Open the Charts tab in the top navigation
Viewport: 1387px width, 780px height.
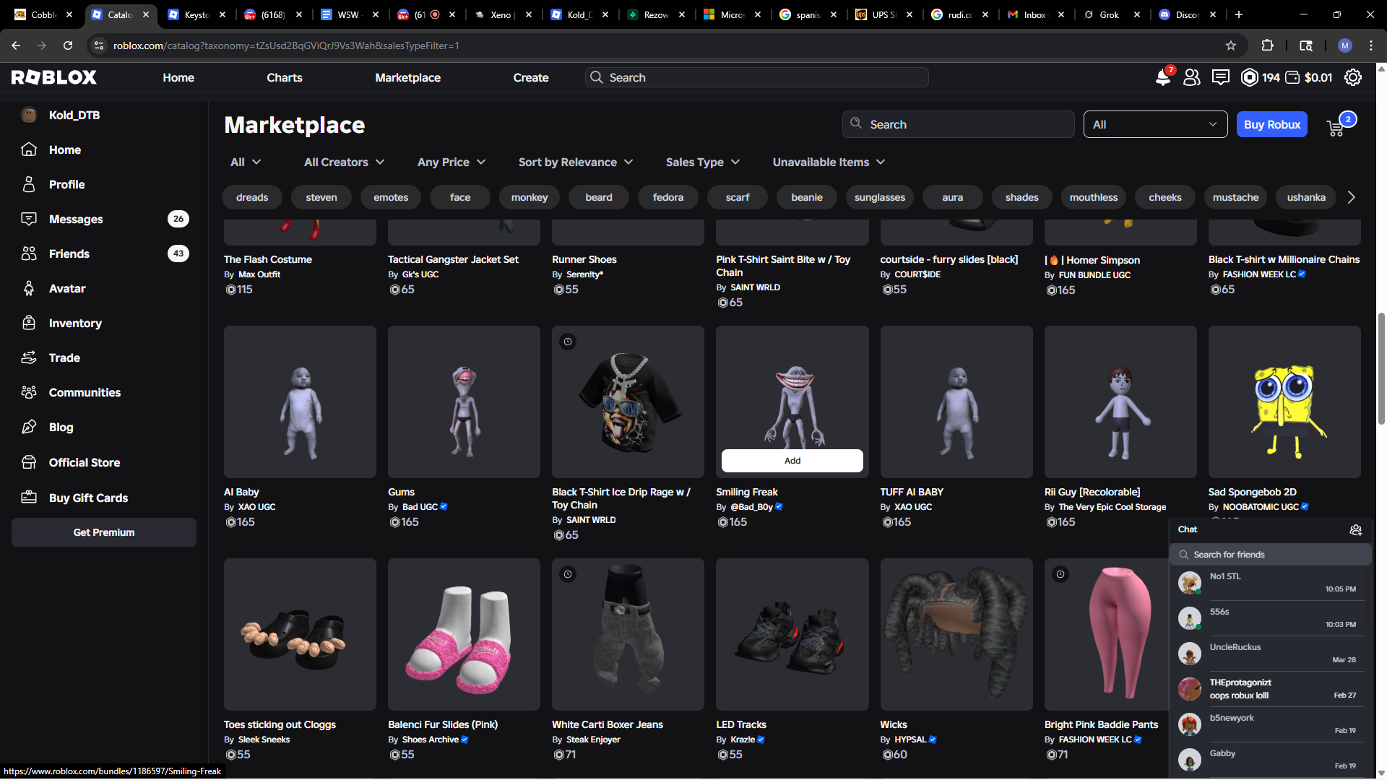coord(285,77)
